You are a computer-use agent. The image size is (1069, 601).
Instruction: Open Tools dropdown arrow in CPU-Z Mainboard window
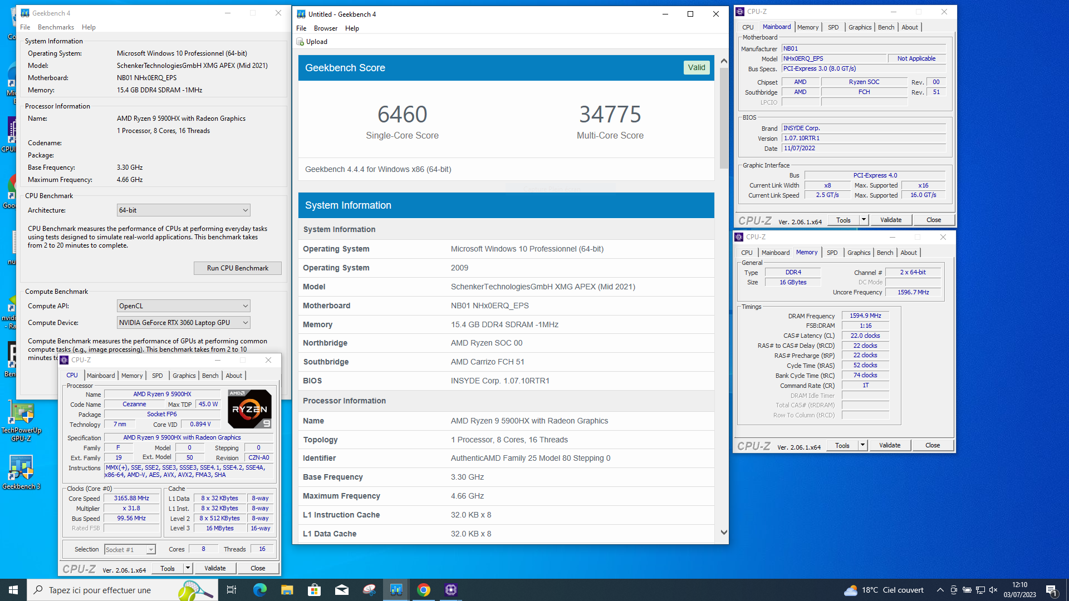coord(864,220)
